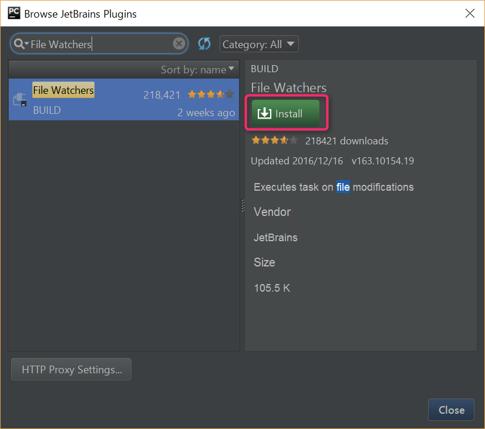Screen dimensions: 485x429
Task: Click the File Watchers details title
Action: 288,87
